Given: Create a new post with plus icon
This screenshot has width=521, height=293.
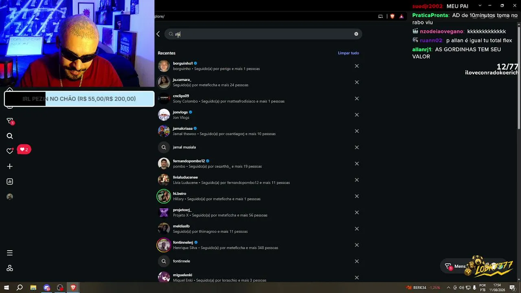Looking at the screenshot, I should 10,166.
